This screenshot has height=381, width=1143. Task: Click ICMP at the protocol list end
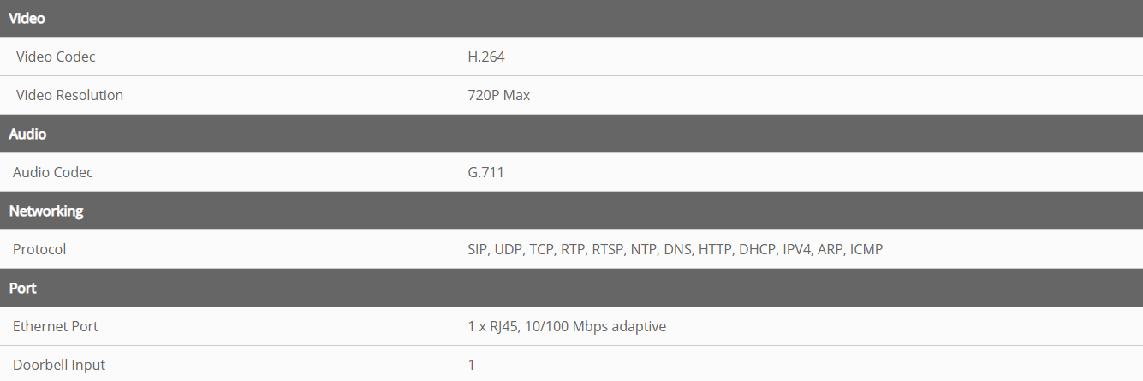tap(866, 249)
